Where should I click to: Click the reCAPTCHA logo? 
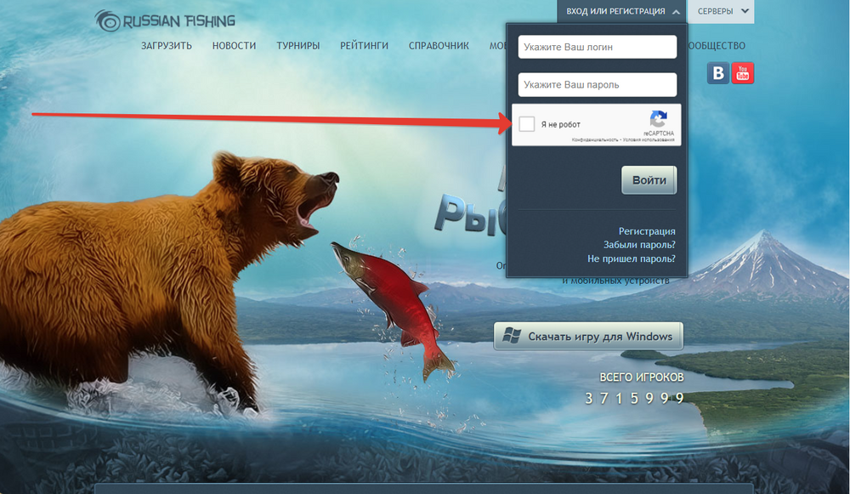(x=658, y=120)
